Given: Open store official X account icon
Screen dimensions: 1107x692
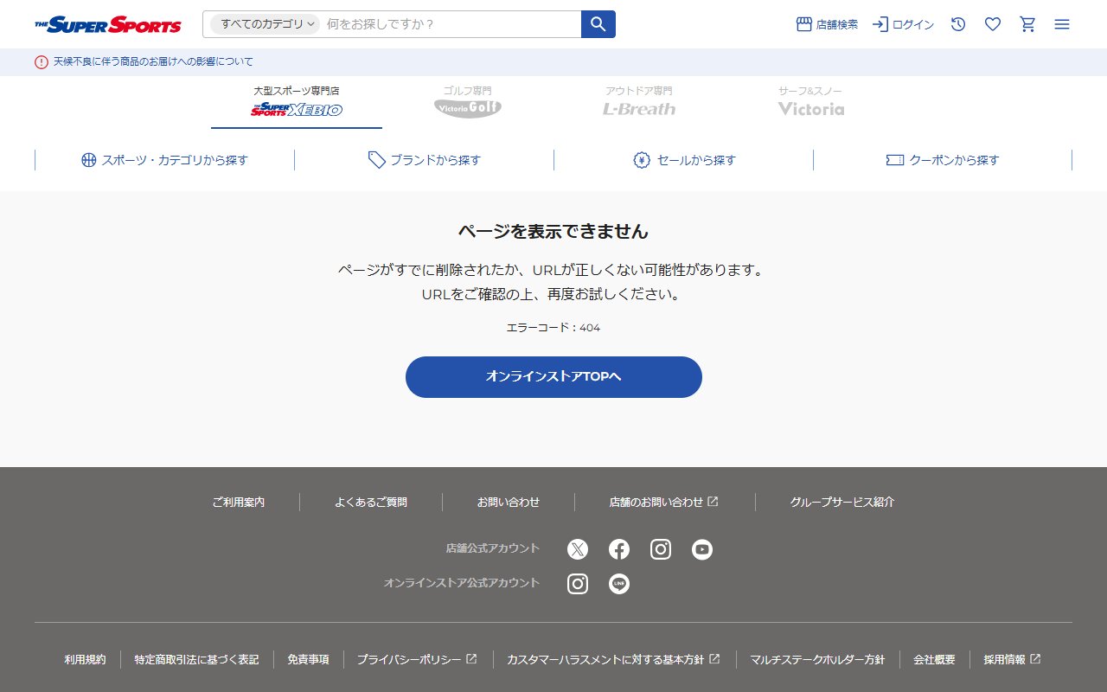Looking at the screenshot, I should 578,549.
